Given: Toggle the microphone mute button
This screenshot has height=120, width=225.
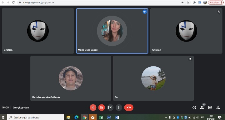Looking at the screenshot, I should click(x=93, y=107).
